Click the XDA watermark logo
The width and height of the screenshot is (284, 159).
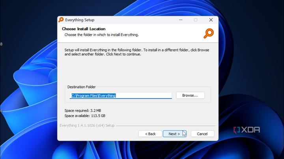247,130
